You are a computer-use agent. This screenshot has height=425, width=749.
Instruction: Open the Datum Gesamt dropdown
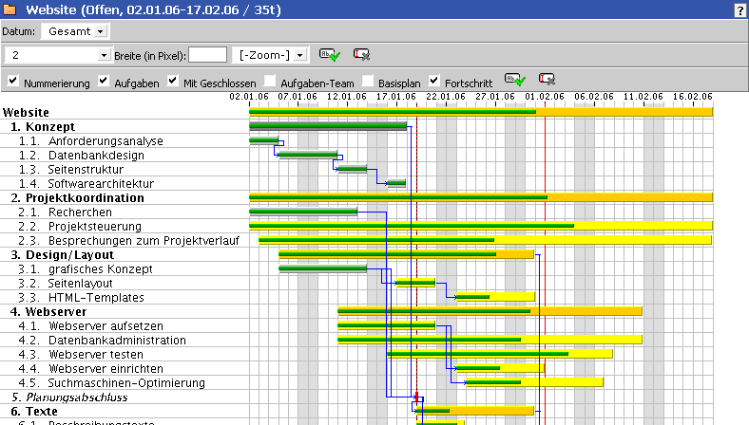(x=75, y=31)
